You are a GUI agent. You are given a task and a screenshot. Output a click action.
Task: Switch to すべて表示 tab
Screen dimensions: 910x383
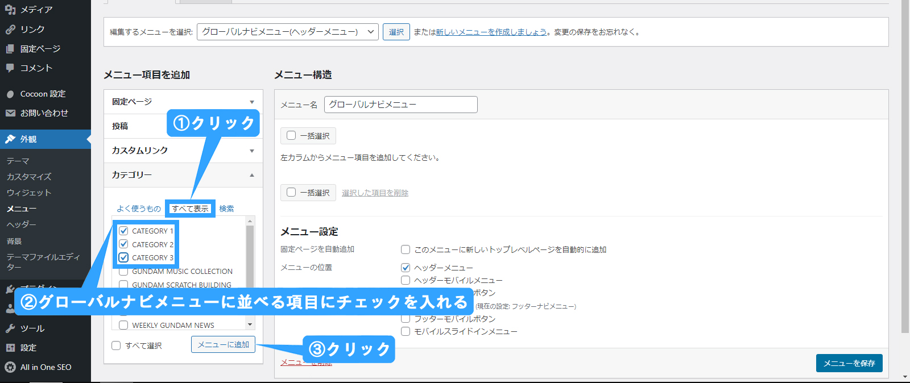191,209
